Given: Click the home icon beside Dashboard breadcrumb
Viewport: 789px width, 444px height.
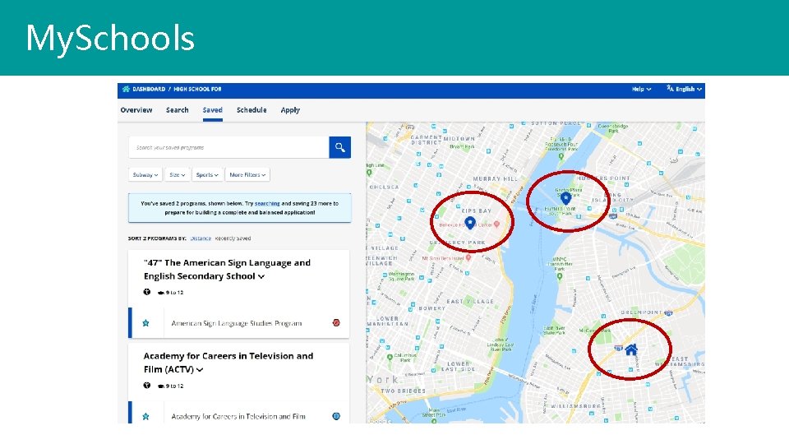Looking at the screenshot, I should [x=126, y=89].
